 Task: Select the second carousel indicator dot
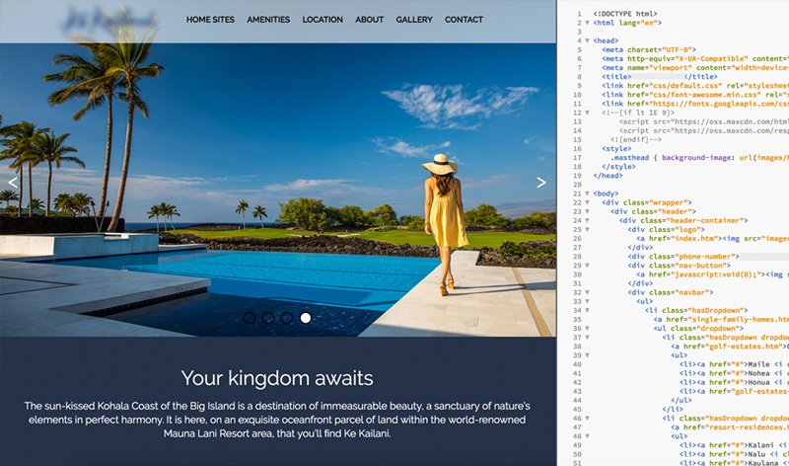(268, 318)
